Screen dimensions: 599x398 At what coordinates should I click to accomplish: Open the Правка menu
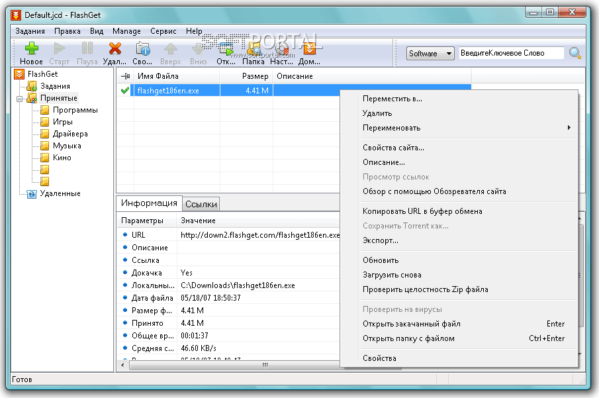[x=68, y=31]
